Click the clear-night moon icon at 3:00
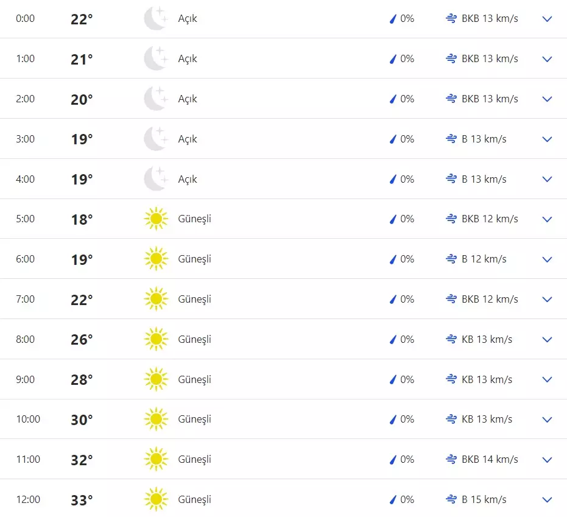Image resolution: width=567 pixels, height=517 pixels. point(155,139)
